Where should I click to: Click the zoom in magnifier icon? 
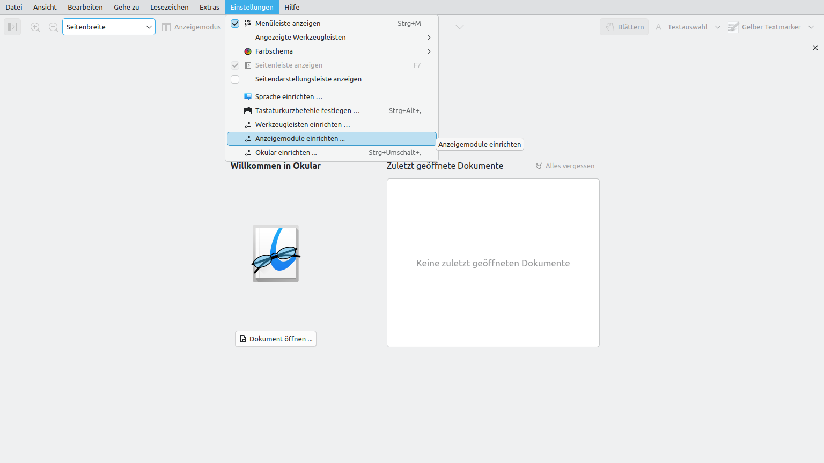(35, 27)
